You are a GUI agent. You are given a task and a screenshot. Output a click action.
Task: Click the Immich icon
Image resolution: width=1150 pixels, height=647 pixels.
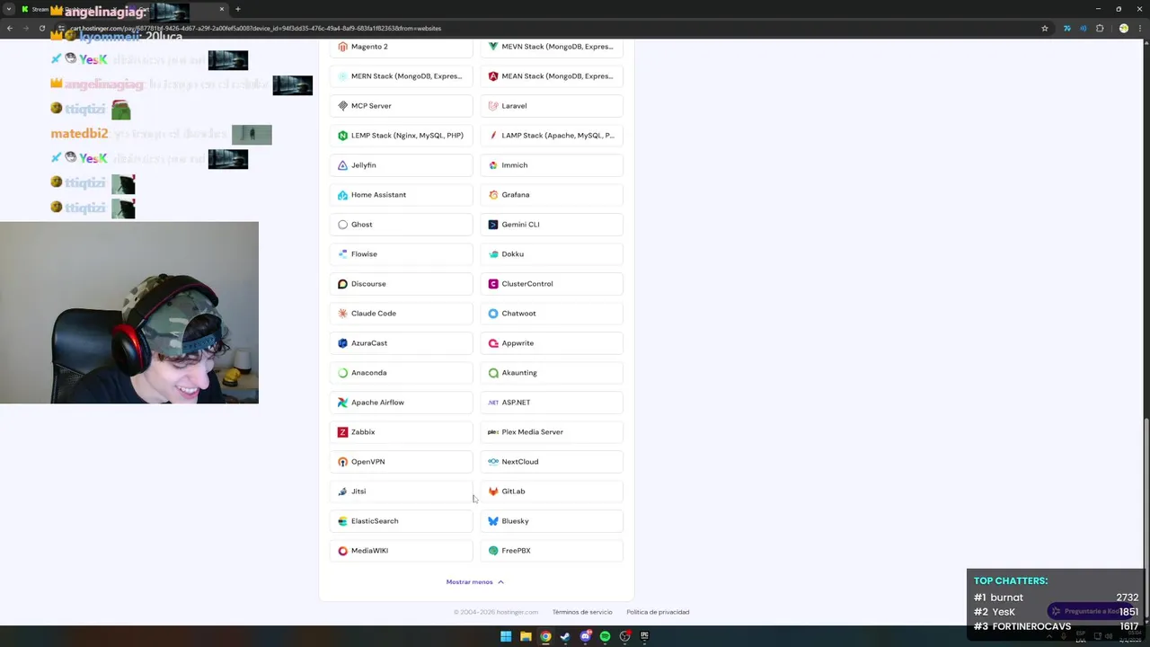tap(493, 165)
